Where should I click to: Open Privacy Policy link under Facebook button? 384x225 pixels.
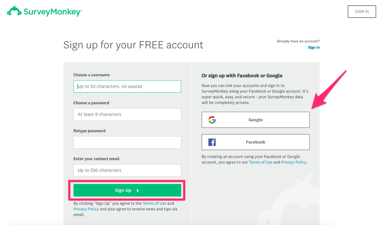[x=294, y=162]
